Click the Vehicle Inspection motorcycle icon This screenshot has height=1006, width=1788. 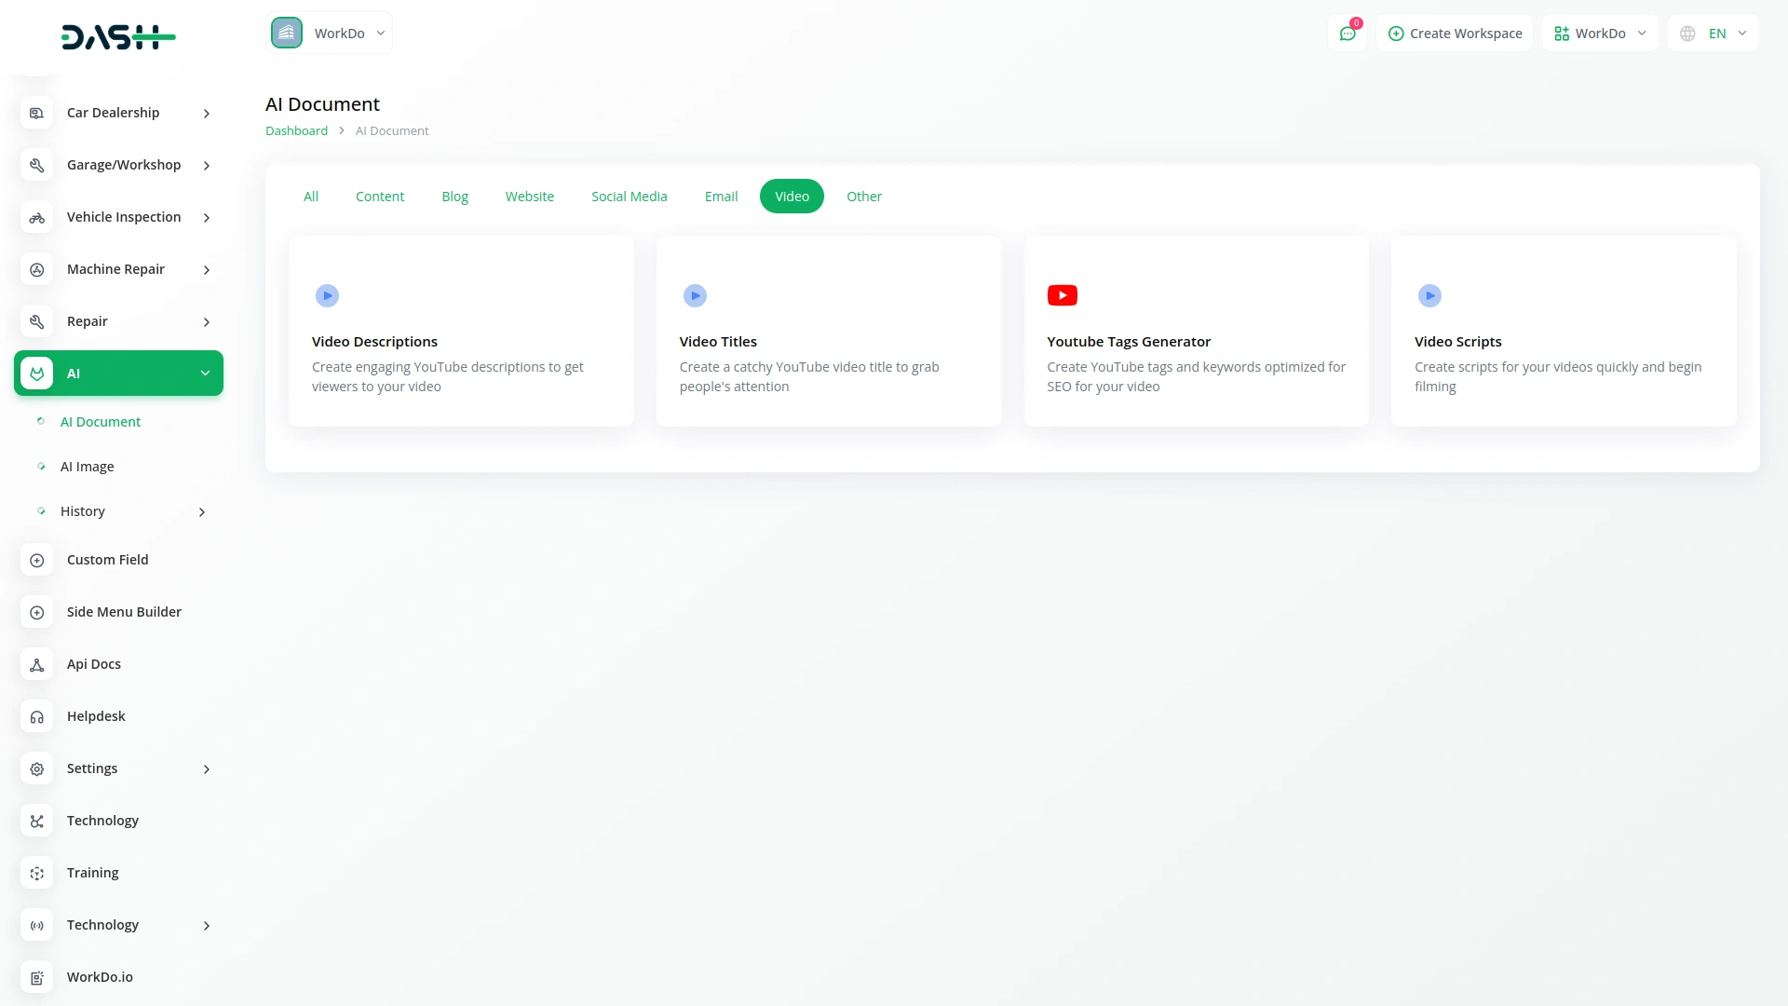(x=36, y=217)
